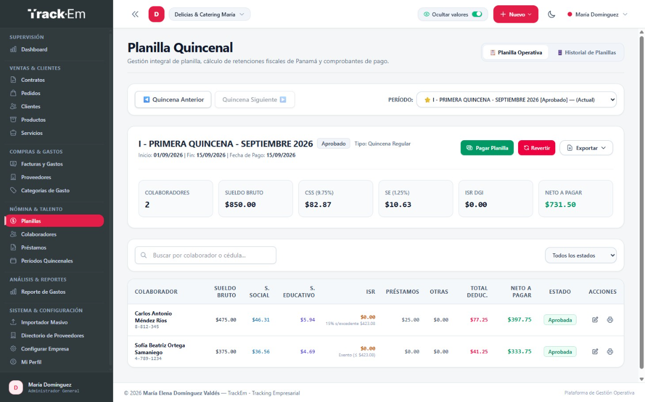Edit payroll row for Sofía Beatriz Ortega Samaniego

595,352
